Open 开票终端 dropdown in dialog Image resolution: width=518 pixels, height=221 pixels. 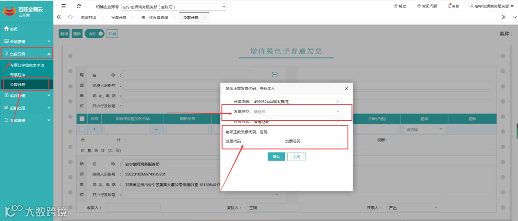[297, 102]
